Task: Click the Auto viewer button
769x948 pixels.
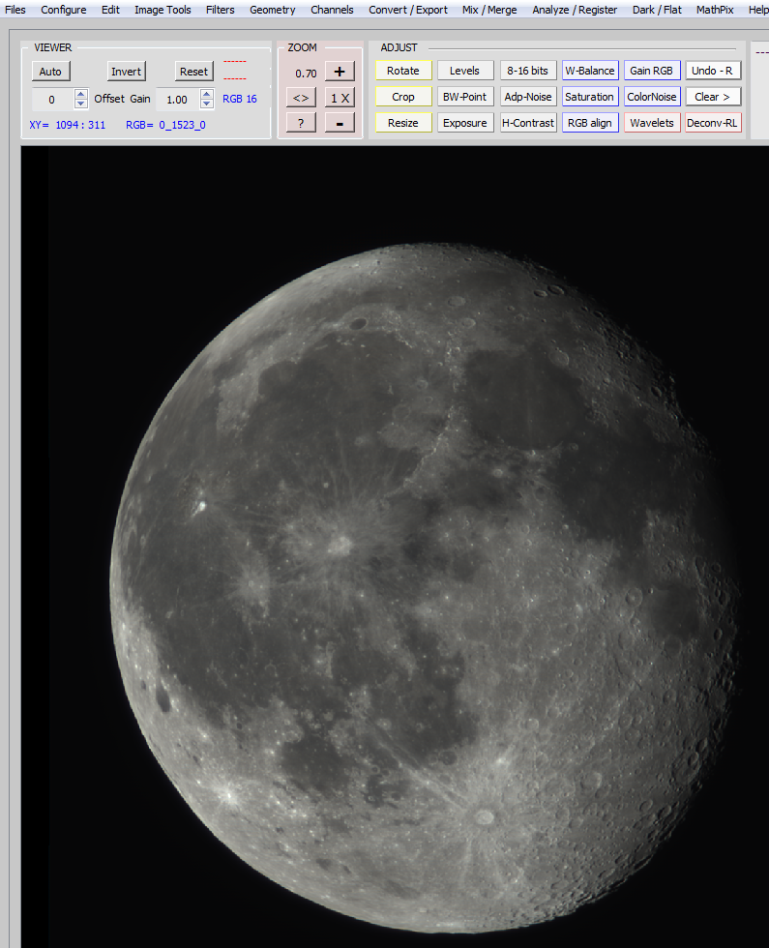Action: pos(50,72)
